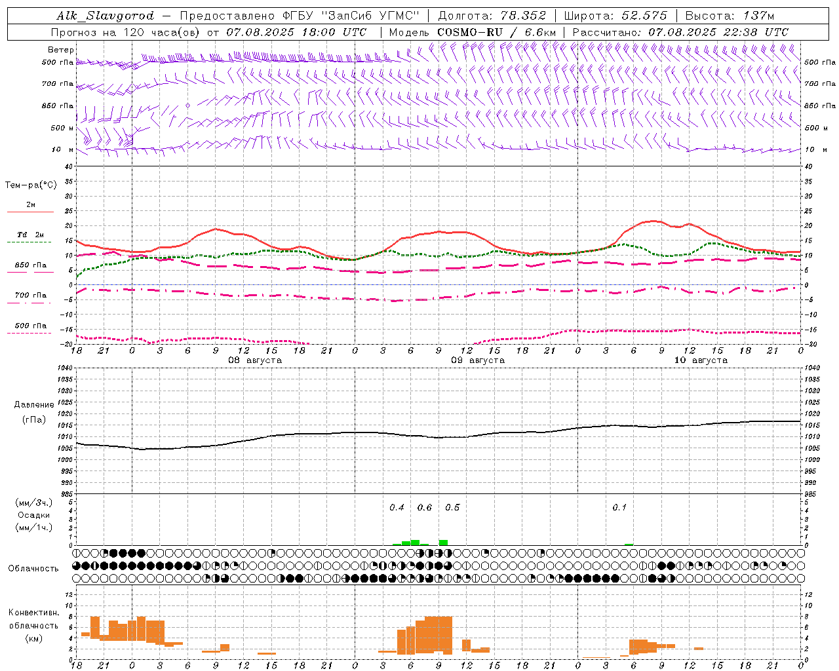The height and width of the screenshot is (671, 839).
Task: Click the '08 августа' date label
Action: pyautogui.click(x=255, y=360)
